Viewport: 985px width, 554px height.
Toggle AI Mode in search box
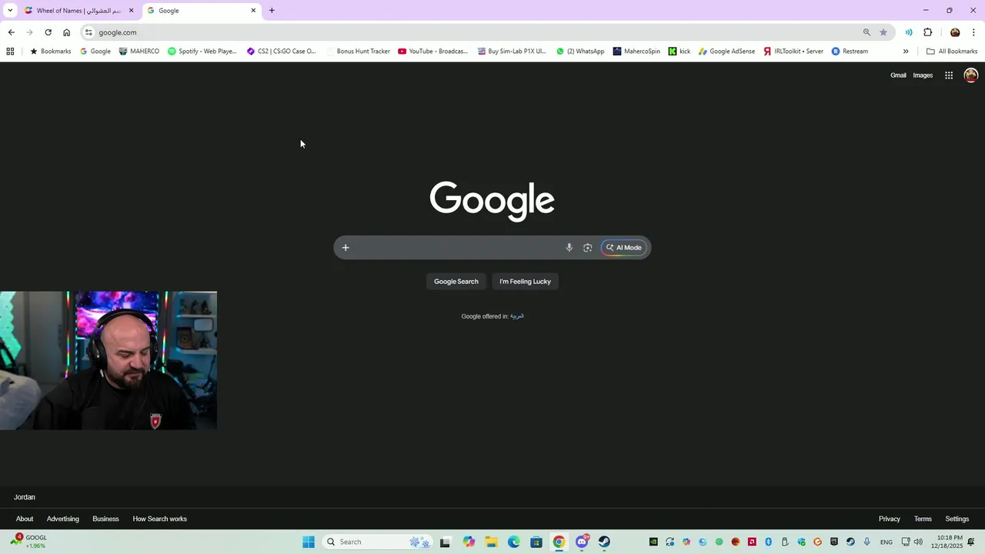pos(623,248)
